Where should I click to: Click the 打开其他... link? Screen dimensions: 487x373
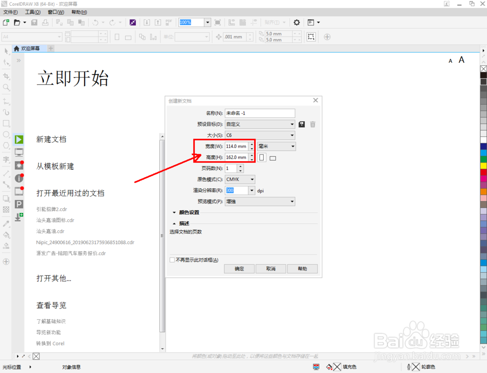(x=54, y=278)
